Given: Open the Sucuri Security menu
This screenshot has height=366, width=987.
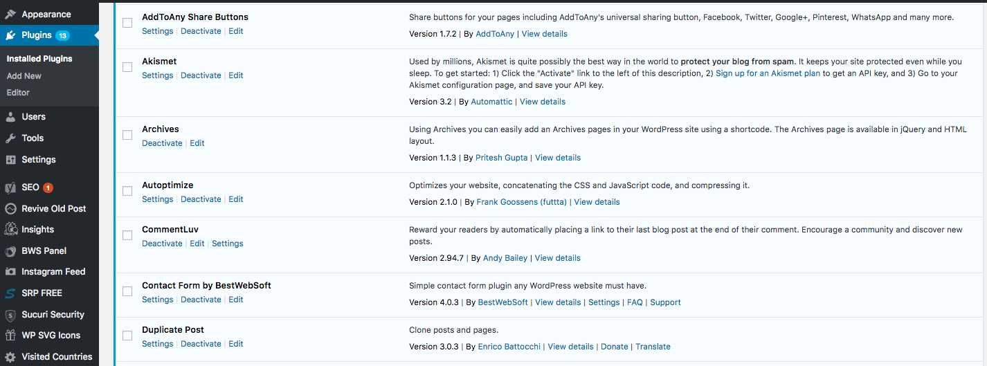Looking at the screenshot, I should click(x=53, y=315).
